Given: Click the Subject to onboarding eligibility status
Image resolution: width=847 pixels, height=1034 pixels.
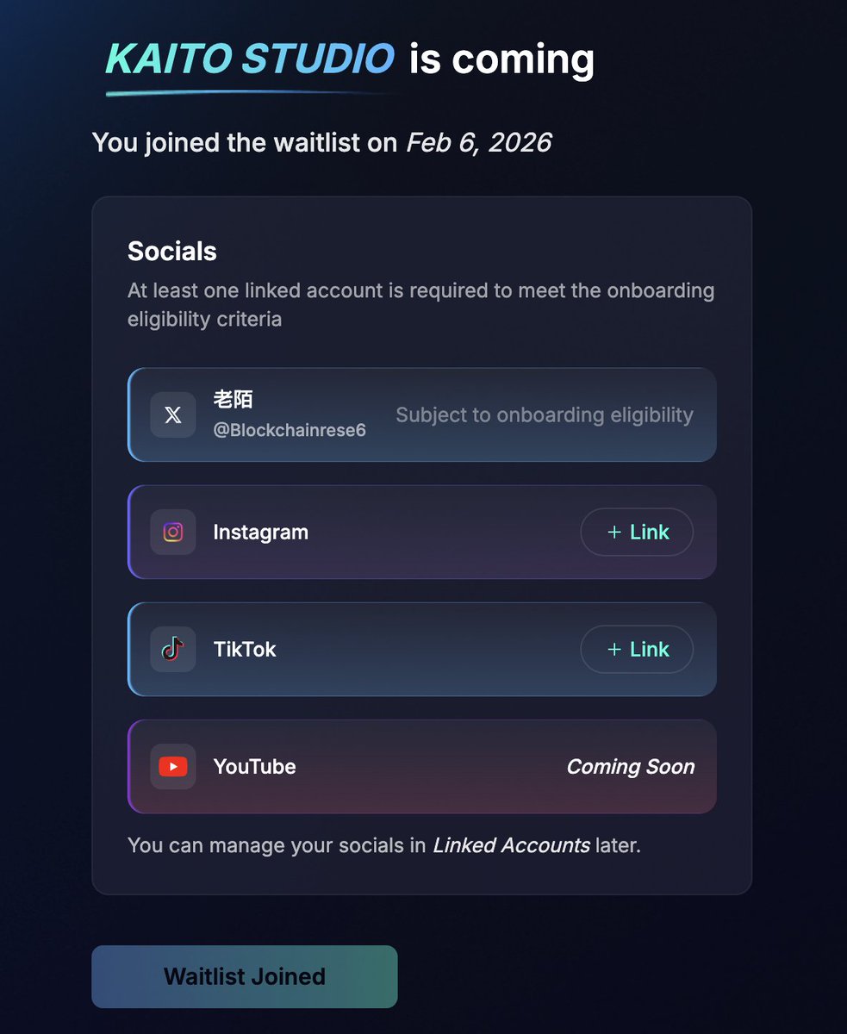Looking at the screenshot, I should [544, 415].
